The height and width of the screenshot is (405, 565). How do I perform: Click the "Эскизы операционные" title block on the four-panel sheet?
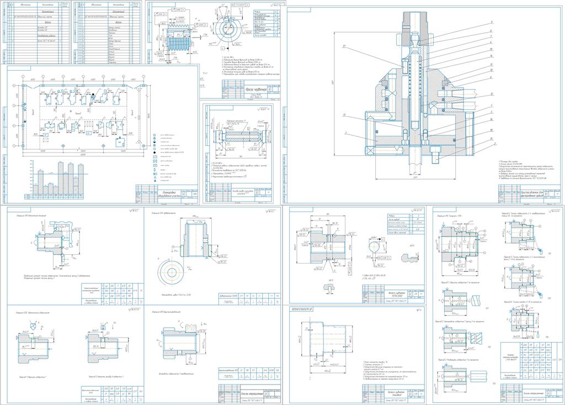pos(250,393)
